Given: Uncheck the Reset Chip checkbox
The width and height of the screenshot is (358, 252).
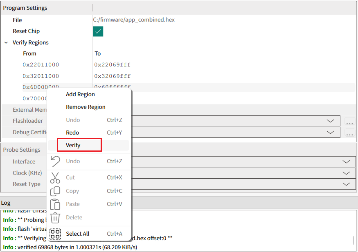Looking at the screenshot, I should 98,31.
